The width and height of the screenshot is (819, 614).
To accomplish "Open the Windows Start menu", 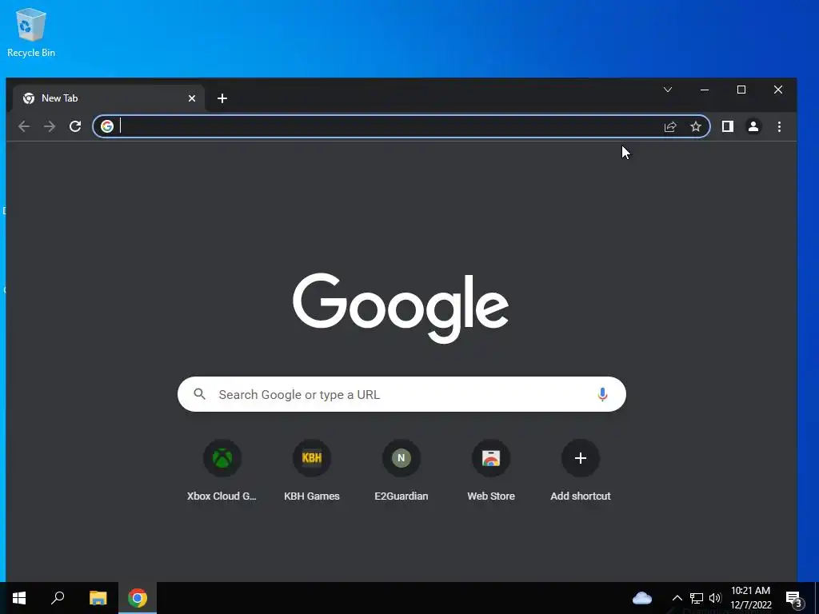I will [x=19, y=598].
